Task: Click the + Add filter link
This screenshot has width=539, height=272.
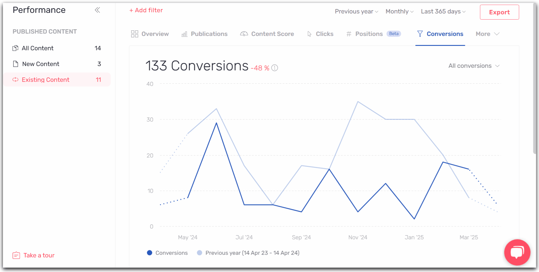Action: [146, 10]
